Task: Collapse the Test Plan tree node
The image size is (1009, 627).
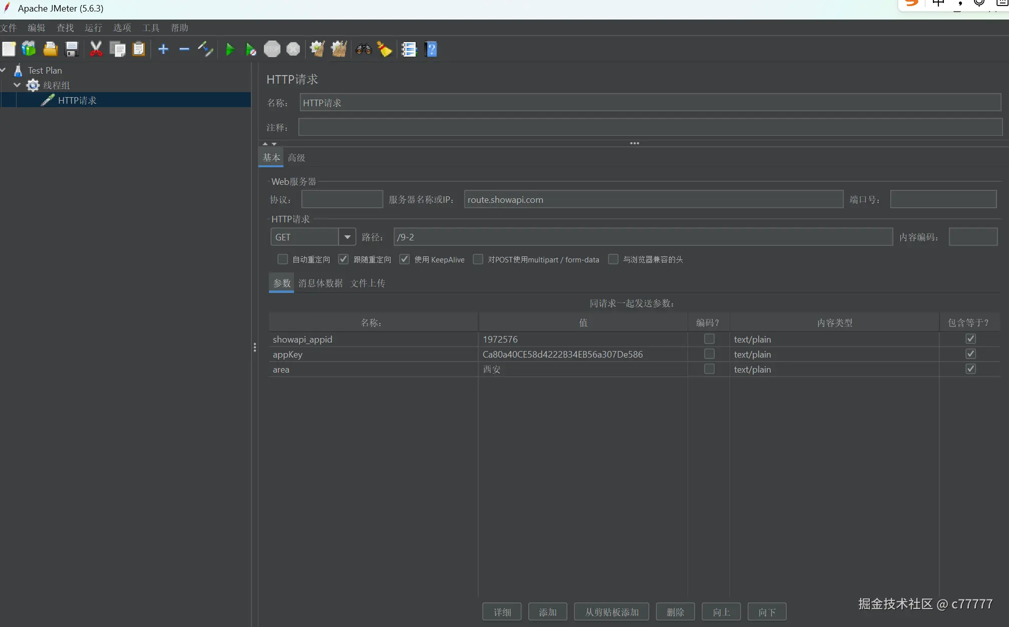Action: click(x=3, y=70)
